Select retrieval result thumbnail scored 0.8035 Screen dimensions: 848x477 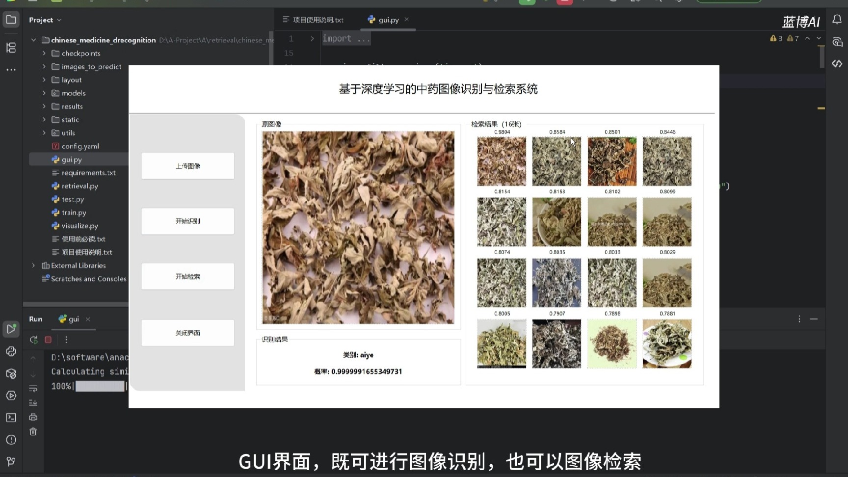click(x=556, y=283)
